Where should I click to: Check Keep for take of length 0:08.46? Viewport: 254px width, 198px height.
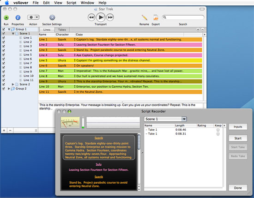pos(218,130)
